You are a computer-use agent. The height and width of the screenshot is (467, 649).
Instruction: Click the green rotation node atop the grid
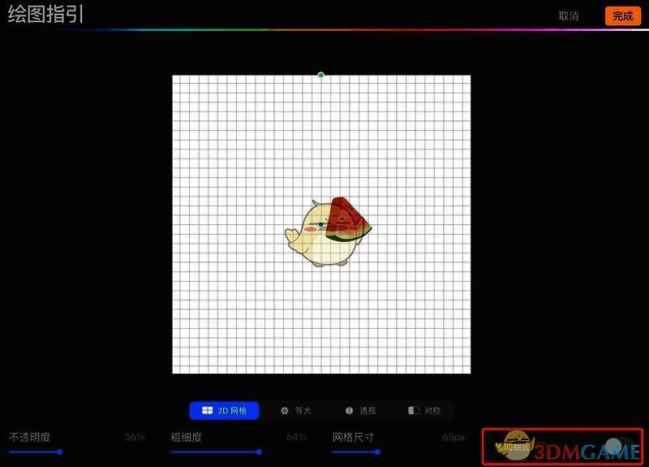tap(320, 75)
